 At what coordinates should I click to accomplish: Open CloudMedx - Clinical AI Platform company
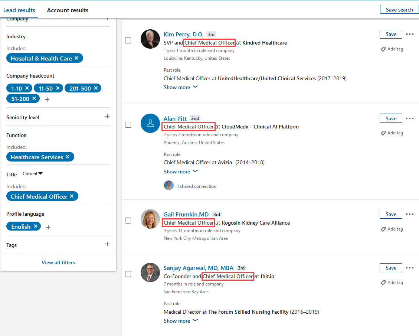(x=260, y=127)
